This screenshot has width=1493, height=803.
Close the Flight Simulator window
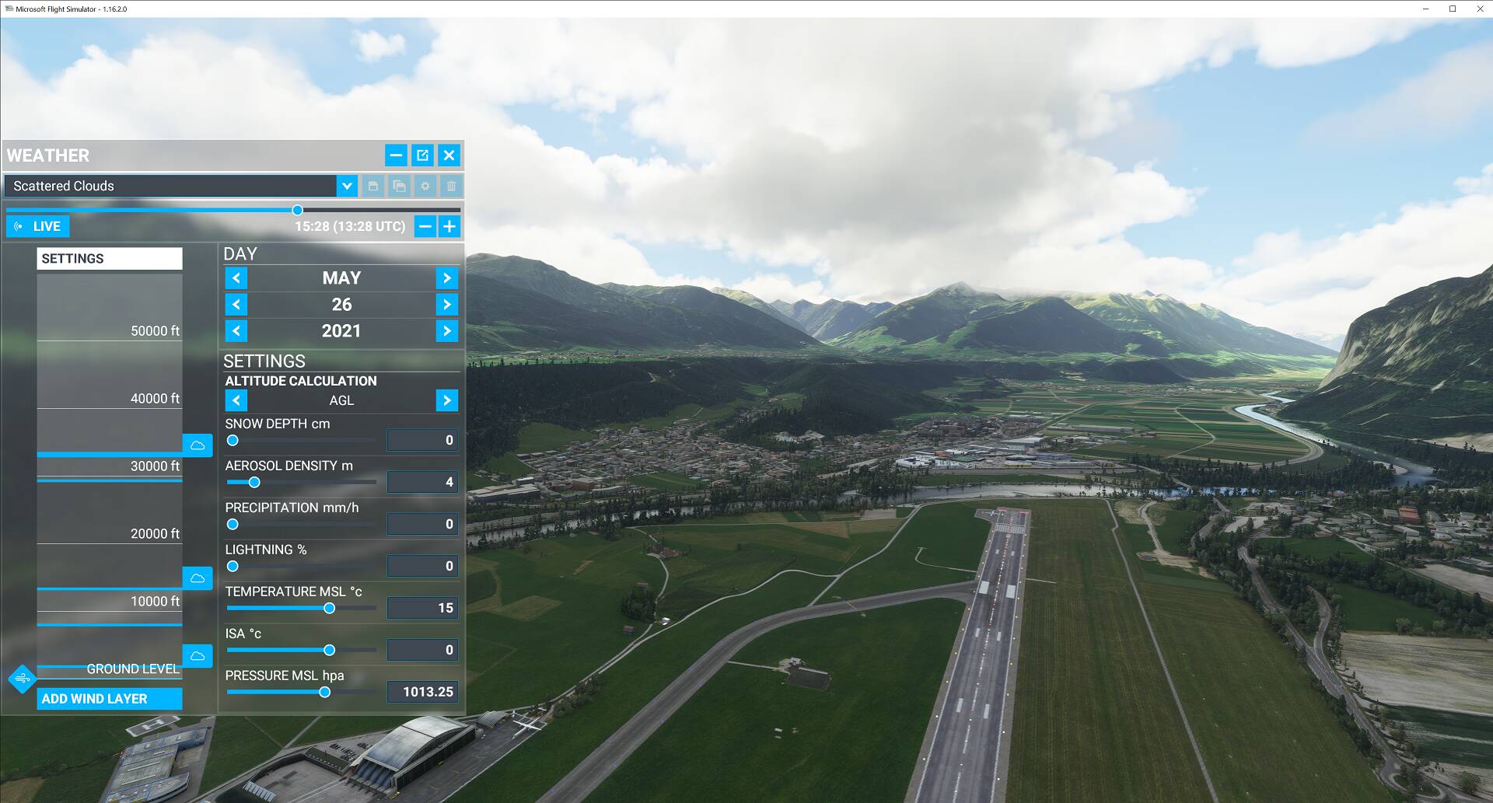[1479, 9]
